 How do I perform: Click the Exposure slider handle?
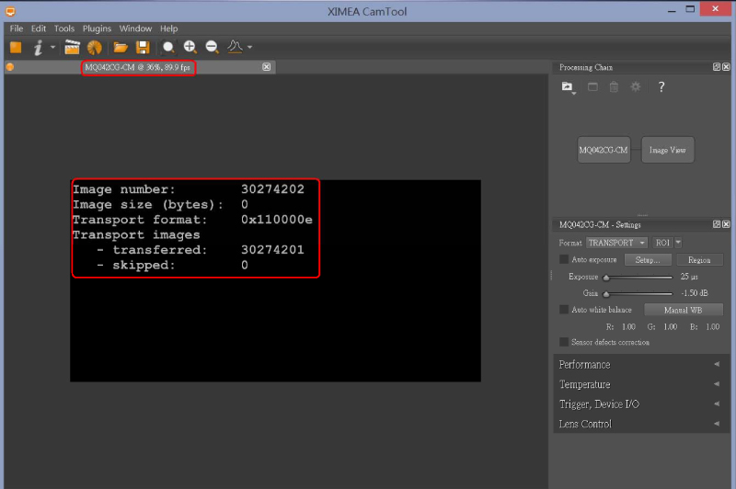[x=606, y=277]
